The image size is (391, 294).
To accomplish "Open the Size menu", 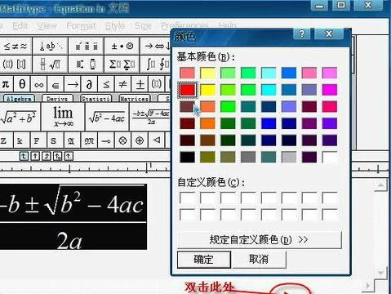I will point(143,26).
